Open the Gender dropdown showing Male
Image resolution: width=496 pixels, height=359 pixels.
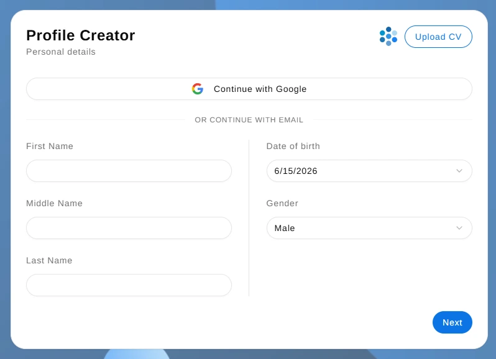(369, 228)
